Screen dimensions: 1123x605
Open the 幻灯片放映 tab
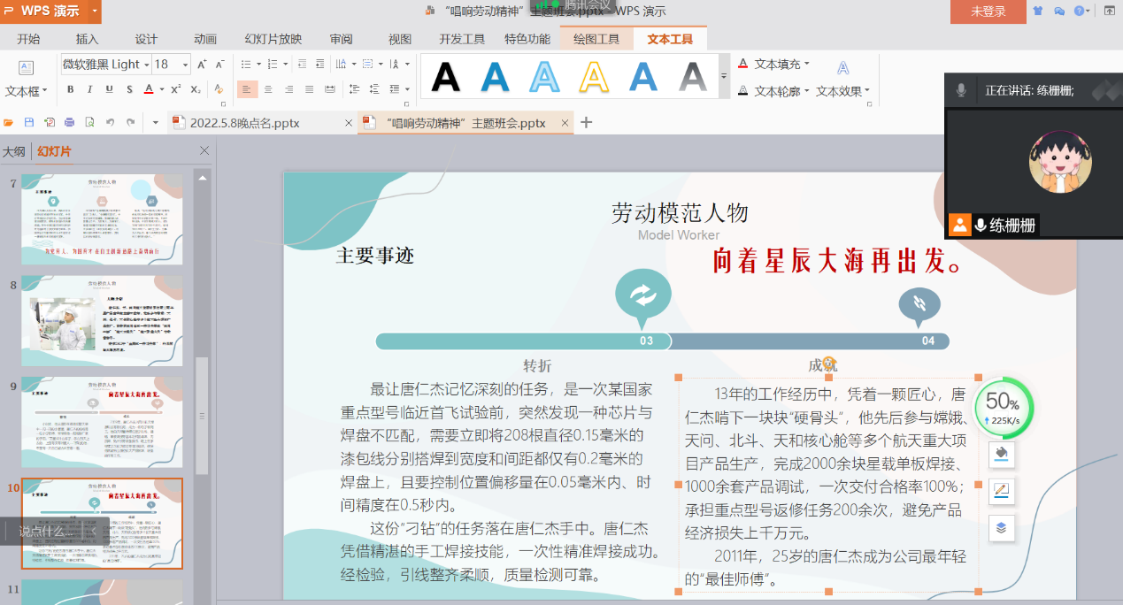click(x=273, y=39)
